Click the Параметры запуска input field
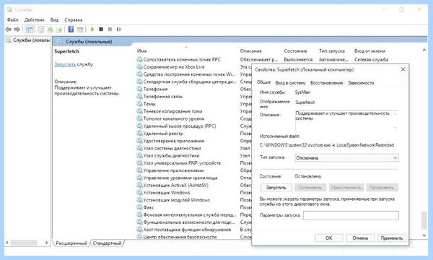 click(351, 215)
